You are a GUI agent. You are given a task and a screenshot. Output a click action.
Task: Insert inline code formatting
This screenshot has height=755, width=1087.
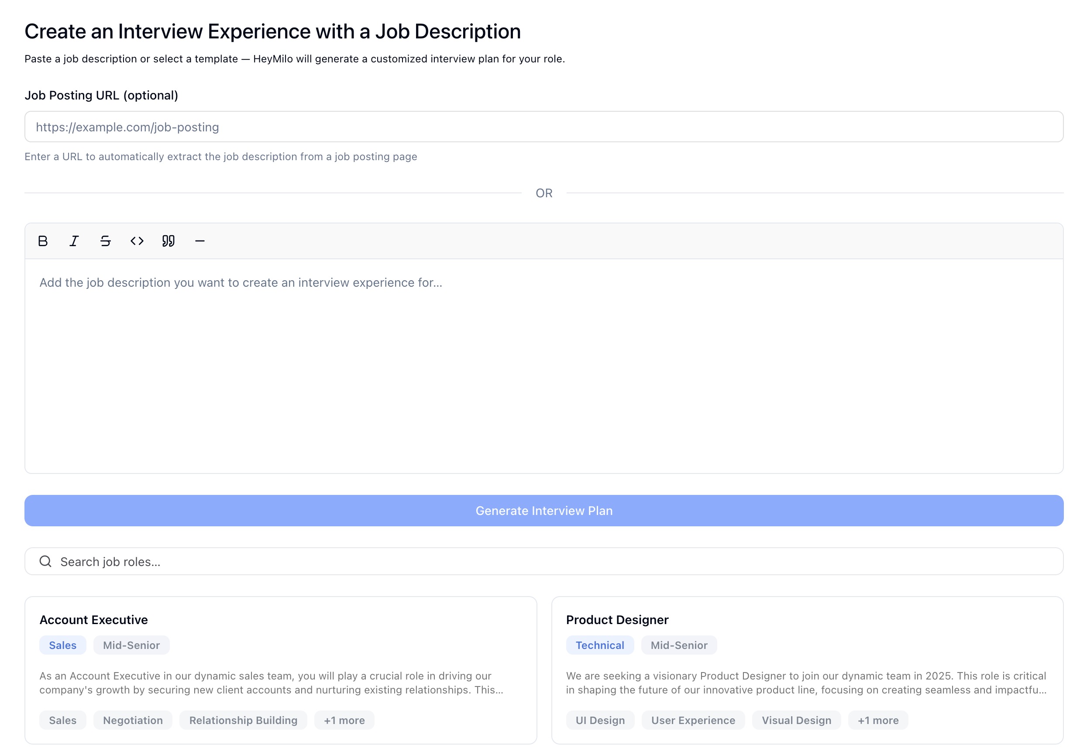(137, 241)
